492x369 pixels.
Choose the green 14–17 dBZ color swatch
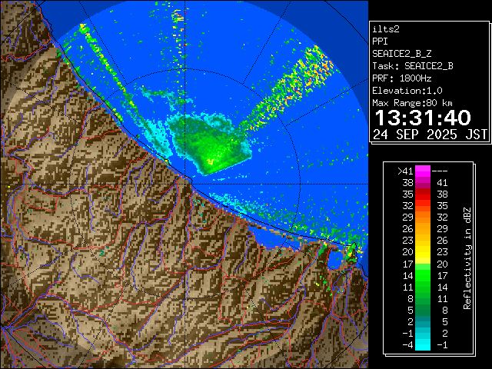pos(423,274)
